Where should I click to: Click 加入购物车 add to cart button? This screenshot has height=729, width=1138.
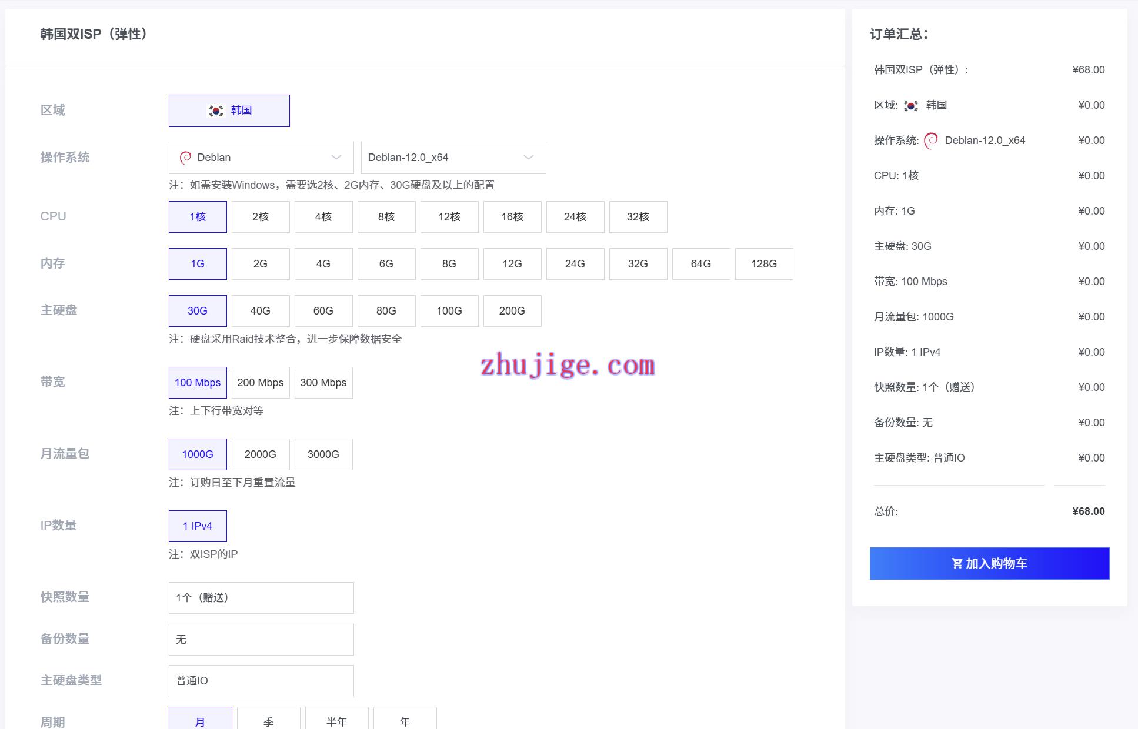(x=989, y=563)
